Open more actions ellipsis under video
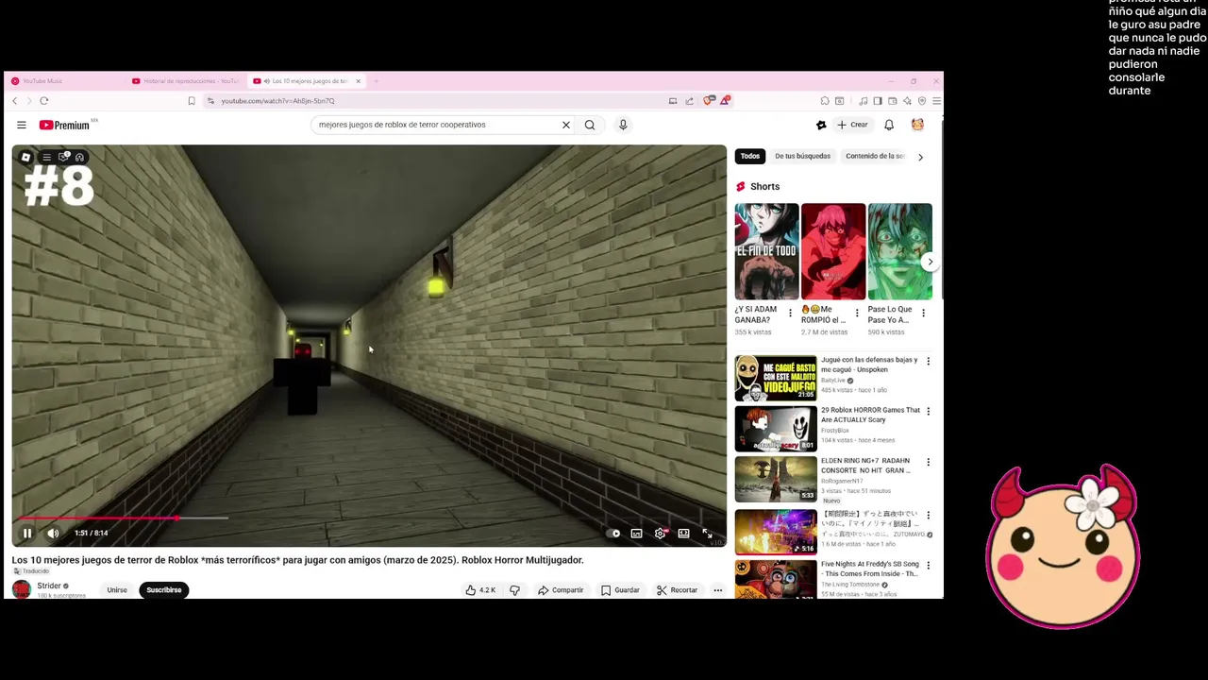Image resolution: width=1208 pixels, height=680 pixels. [x=718, y=590]
